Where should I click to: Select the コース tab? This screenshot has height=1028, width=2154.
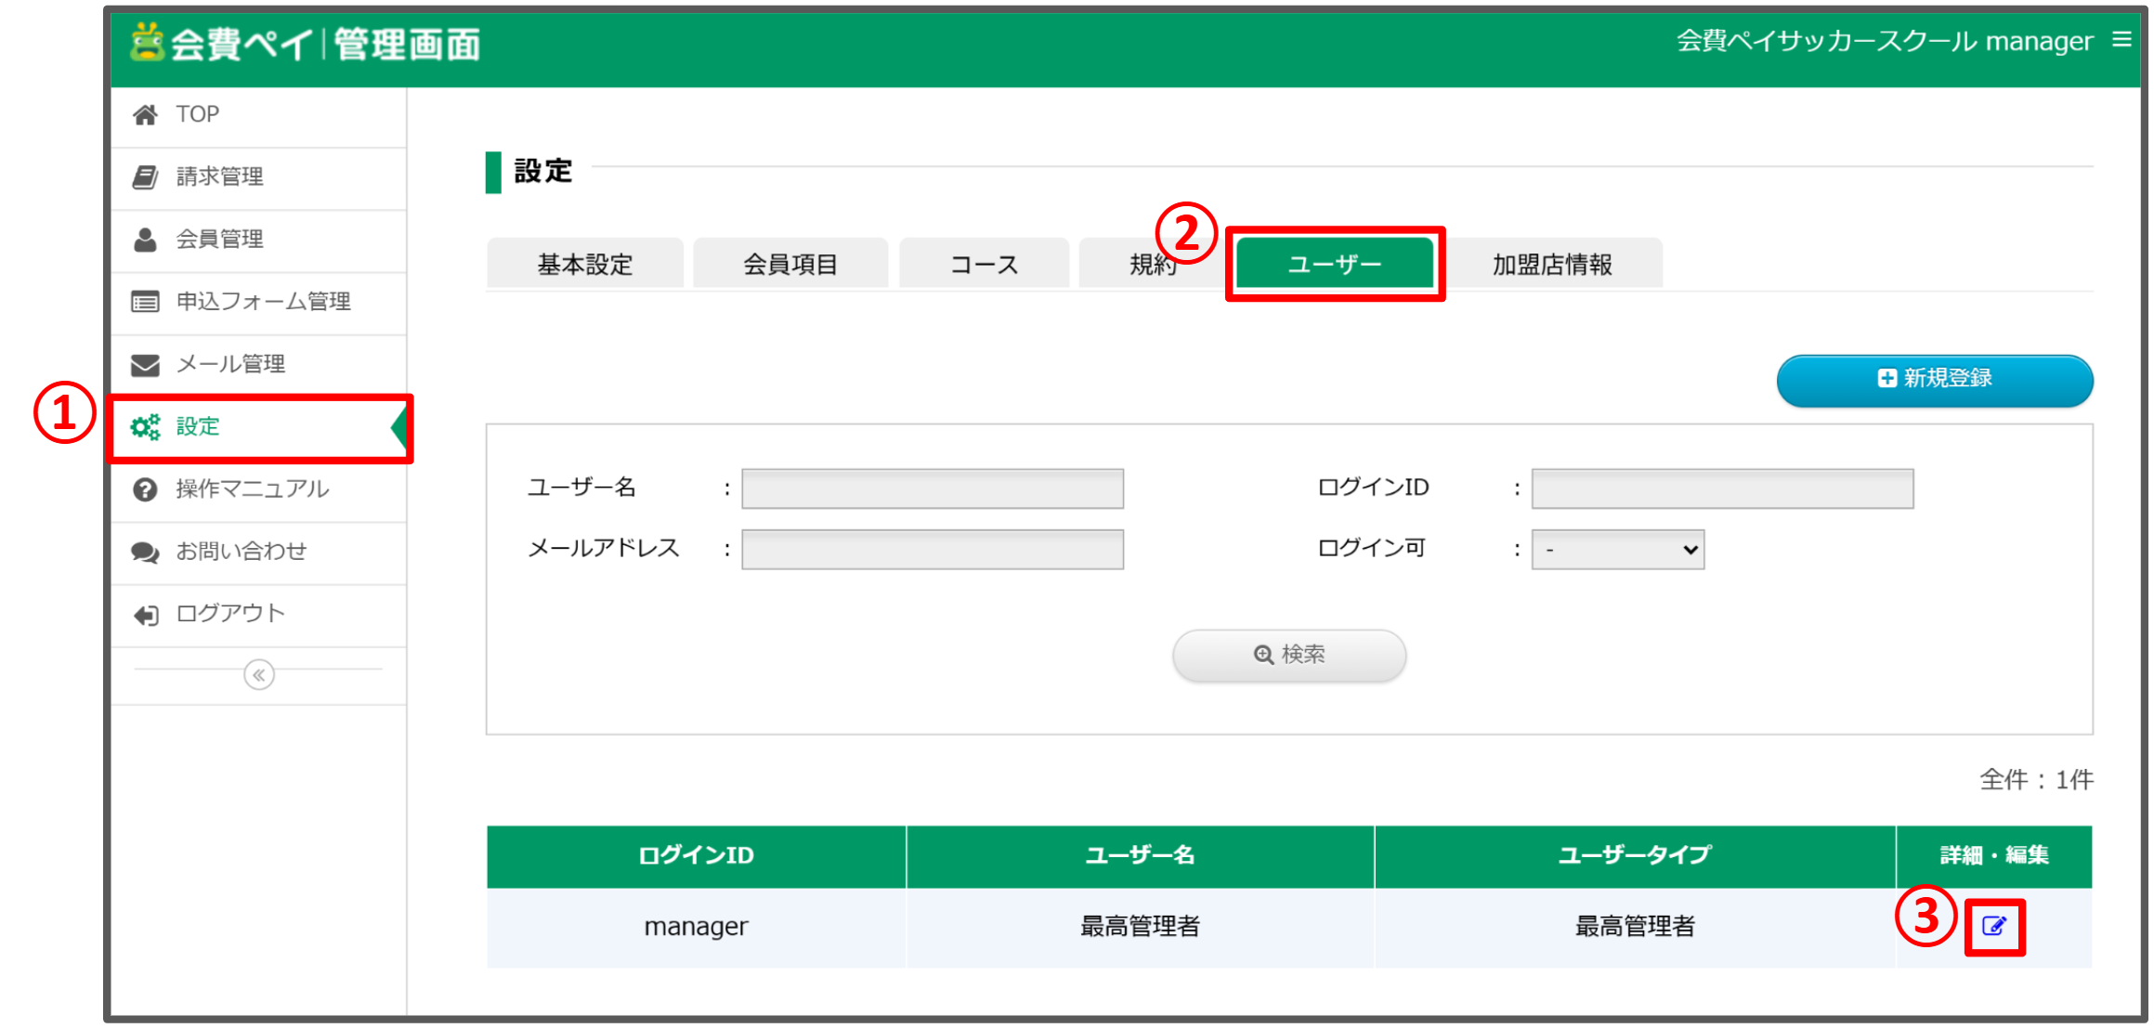(x=984, y=265)
